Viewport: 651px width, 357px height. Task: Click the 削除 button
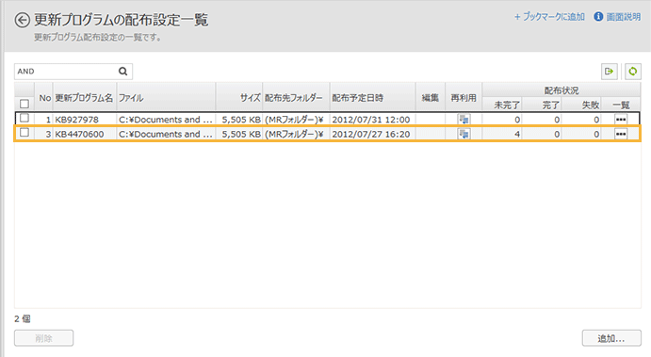coord(44,338)
